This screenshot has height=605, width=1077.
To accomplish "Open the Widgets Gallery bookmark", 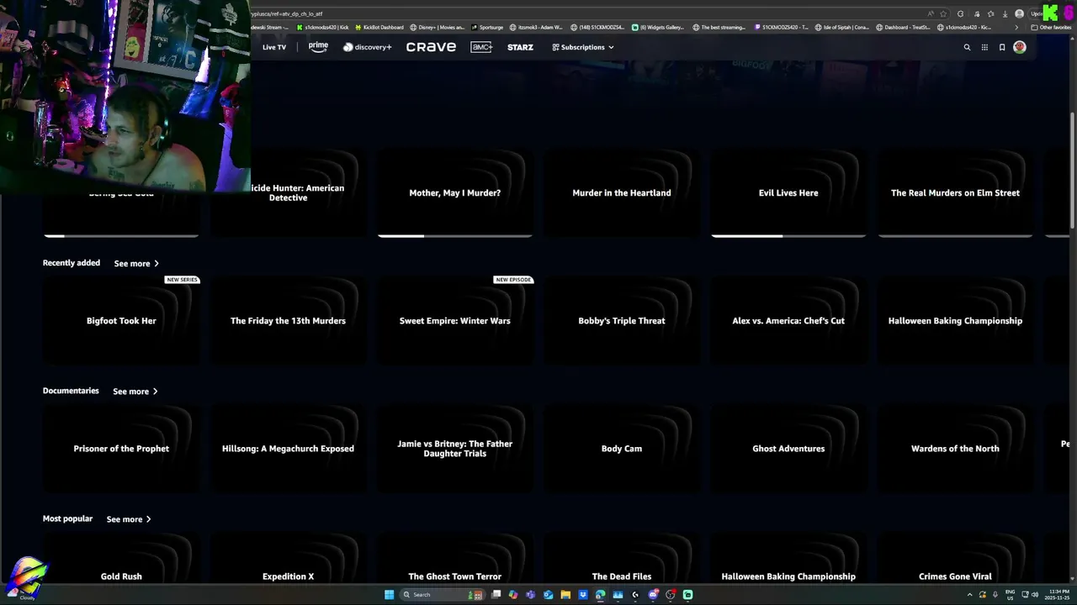I will pos(658,27).
